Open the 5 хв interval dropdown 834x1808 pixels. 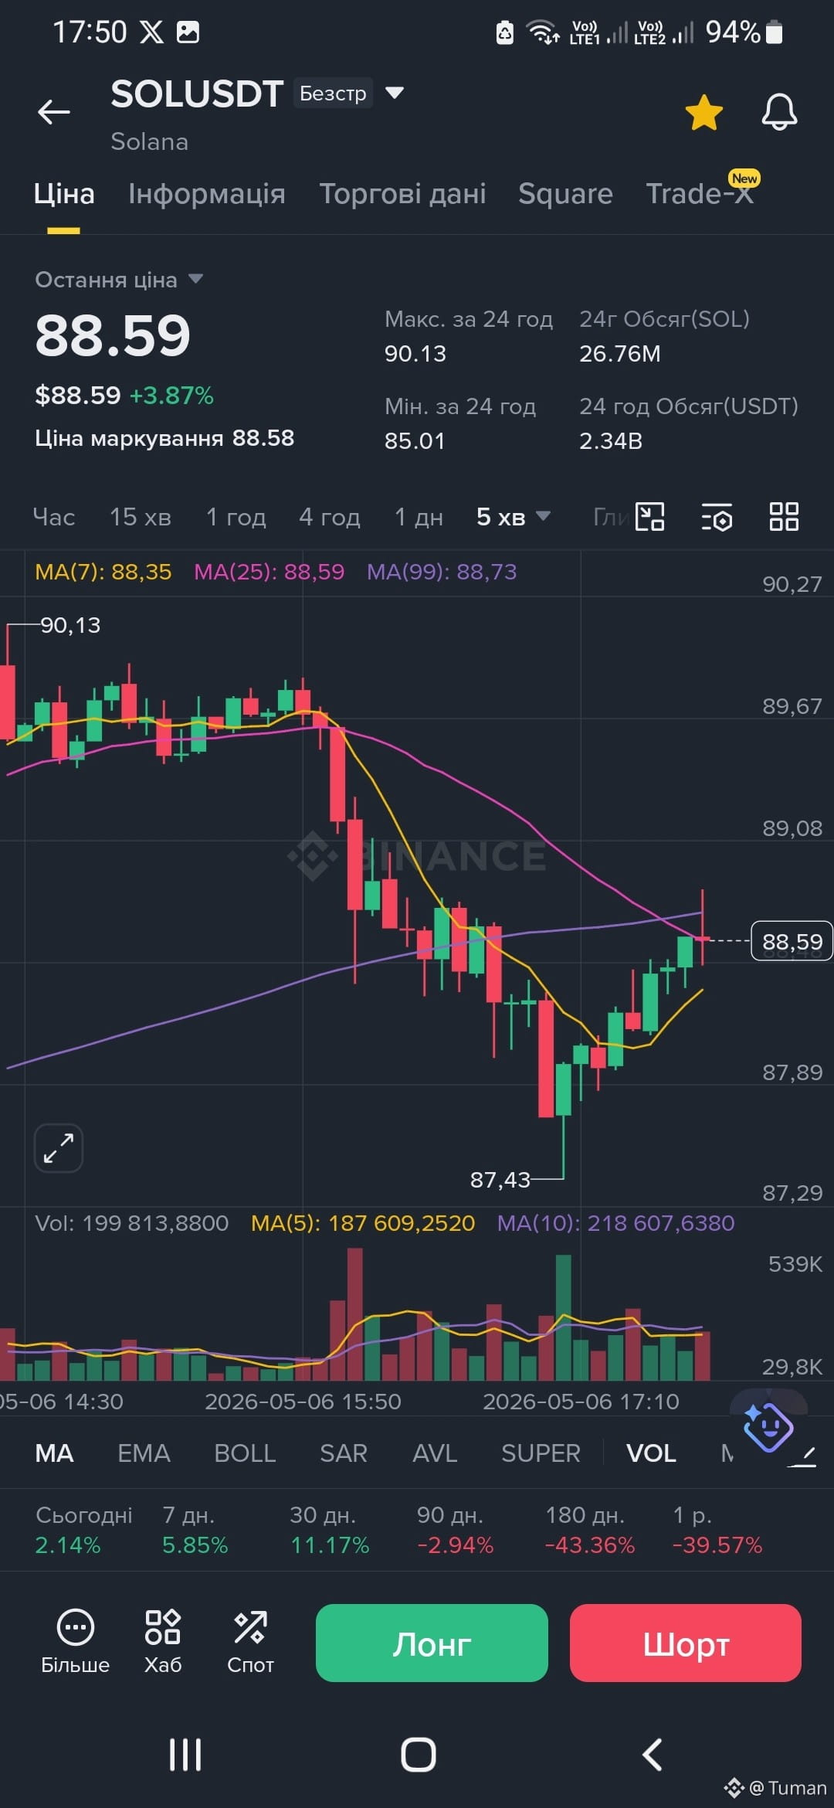point(513,517)
